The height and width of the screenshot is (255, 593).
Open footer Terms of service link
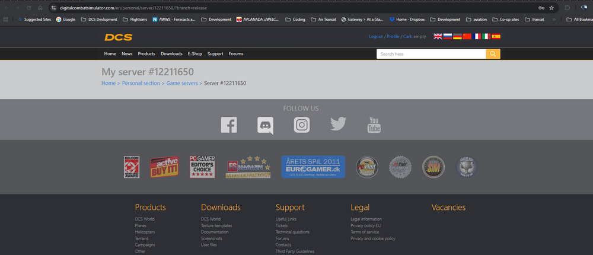(x=365, y=232)
